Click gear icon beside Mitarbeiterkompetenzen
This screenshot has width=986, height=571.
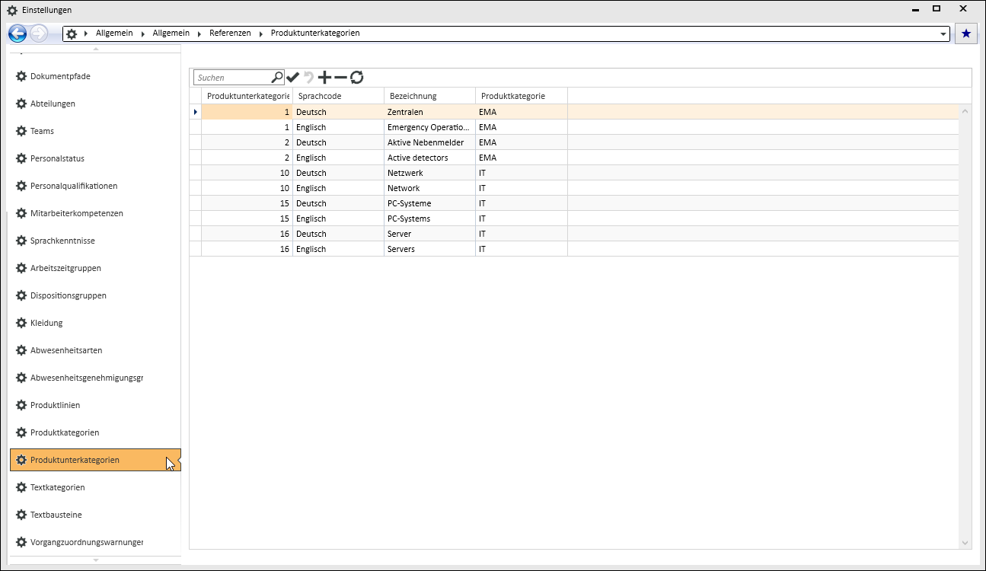coord(21,213)
